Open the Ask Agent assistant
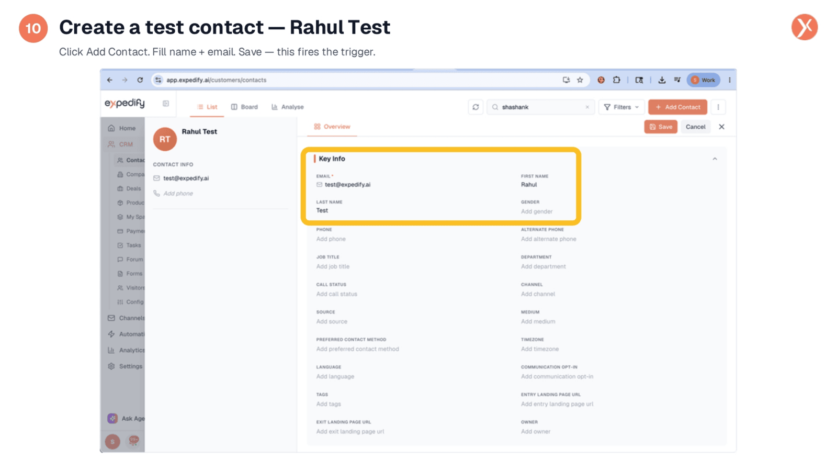Image resolution: width=837 pixels, height=471 pixels. pos(126,418)
